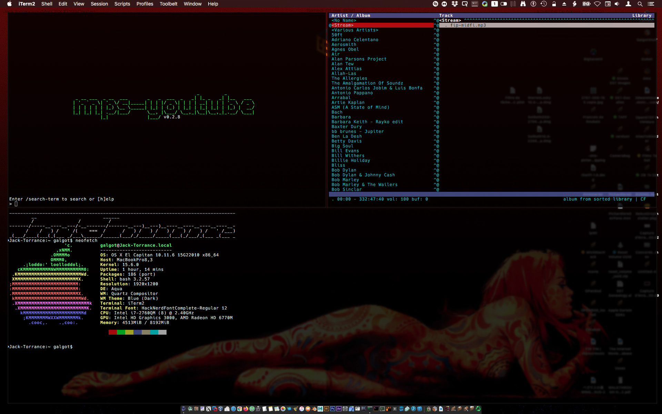Screen dimensions: 662x414
Task: Click the volume speaker icon
Action: (x=617, y=4)
